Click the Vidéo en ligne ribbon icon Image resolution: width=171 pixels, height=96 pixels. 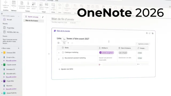(53, 7)
